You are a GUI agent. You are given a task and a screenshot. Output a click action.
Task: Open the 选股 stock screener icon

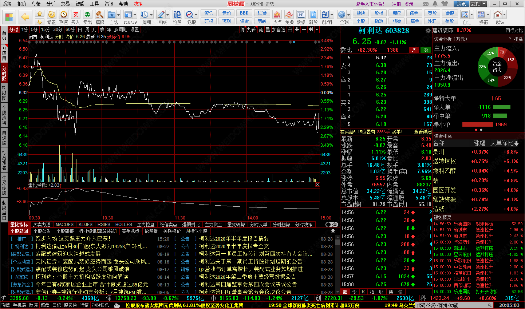(x=189, y=15)
